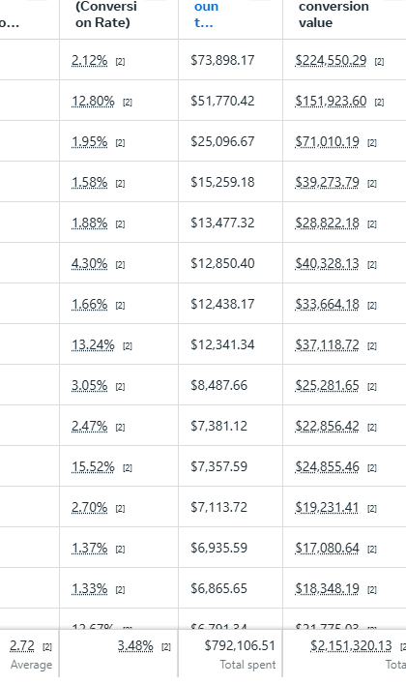The image size is (406, 685).
Task: Open the 1.95% conversion rate value
Action: (90, 141)
